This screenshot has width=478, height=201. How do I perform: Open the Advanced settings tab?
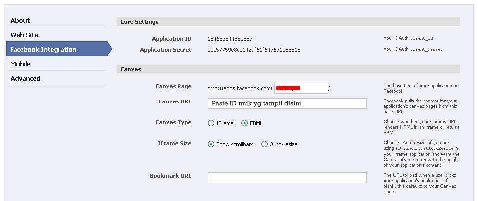(x=25, y=78)
